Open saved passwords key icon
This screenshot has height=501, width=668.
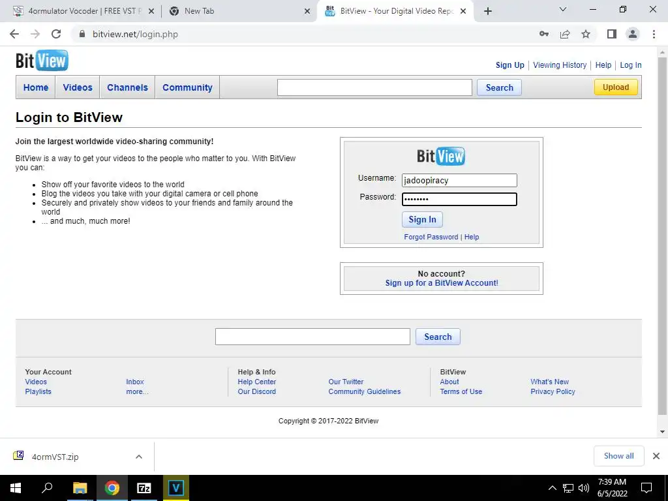544,34
